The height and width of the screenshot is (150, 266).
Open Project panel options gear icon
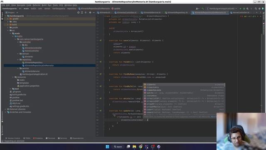[x=90, y=12]
